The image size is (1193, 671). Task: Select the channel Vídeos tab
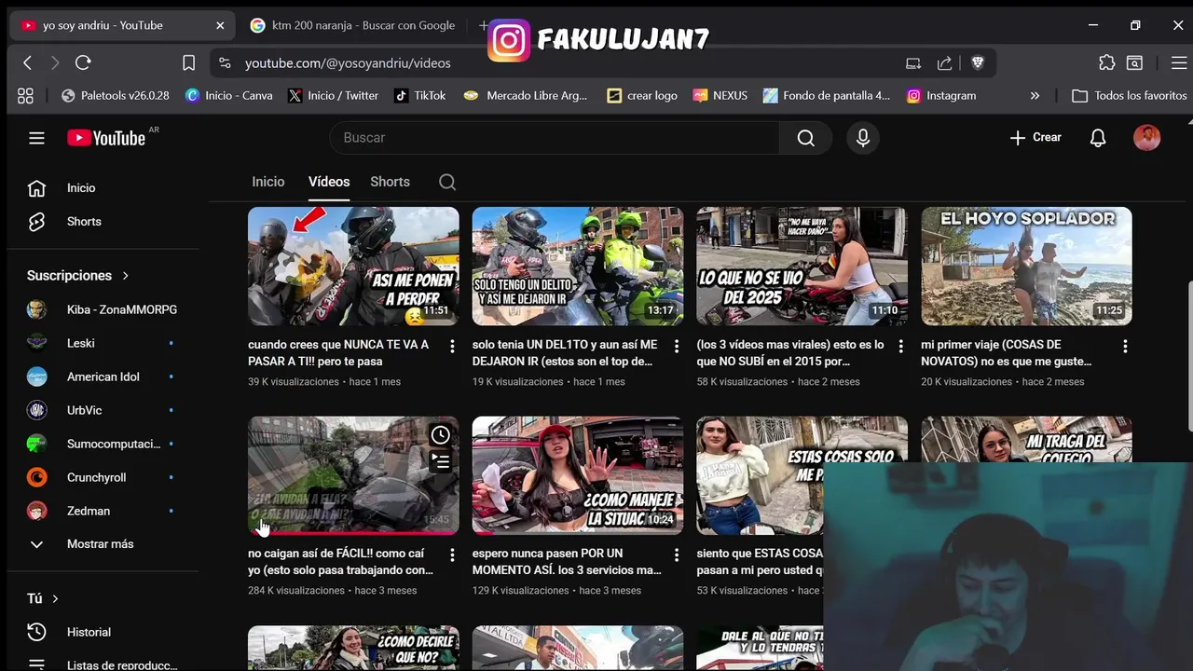click(x=329, y=182)
